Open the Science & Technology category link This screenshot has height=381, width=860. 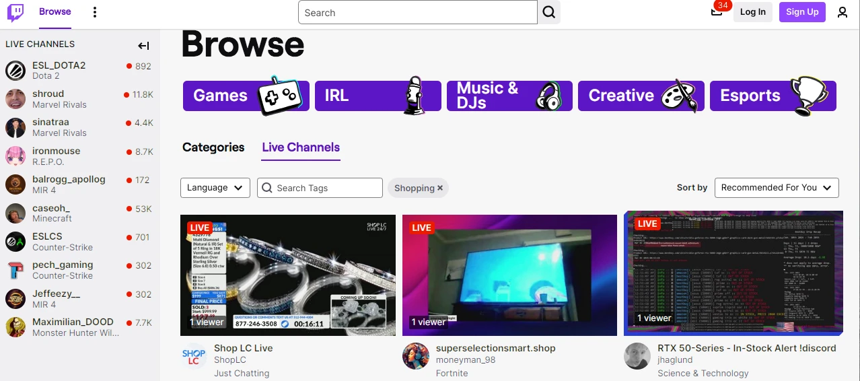703,373
